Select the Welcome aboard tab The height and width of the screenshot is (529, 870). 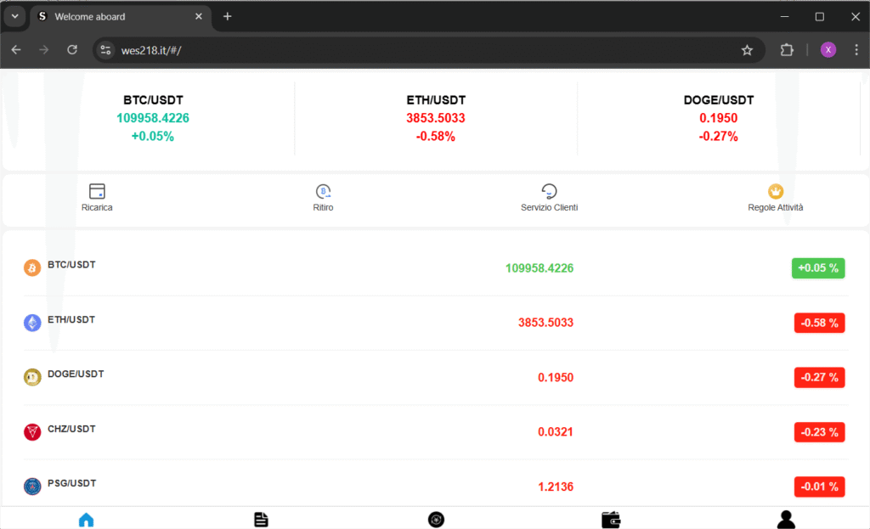[x=115, y=16]
